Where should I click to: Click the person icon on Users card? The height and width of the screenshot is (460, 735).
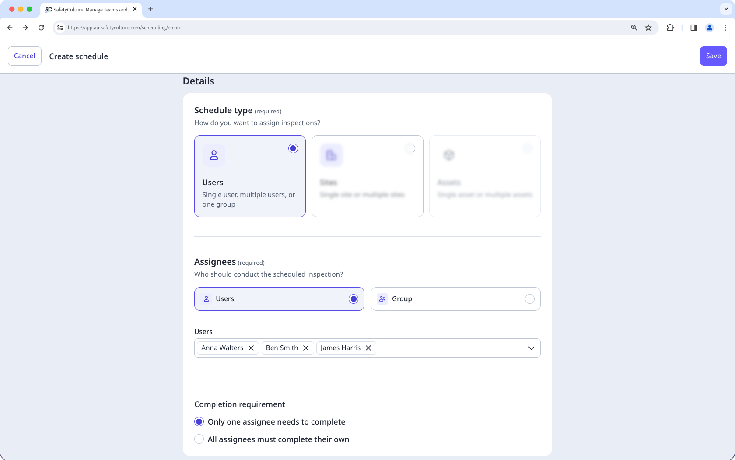(x=214, y=155)
